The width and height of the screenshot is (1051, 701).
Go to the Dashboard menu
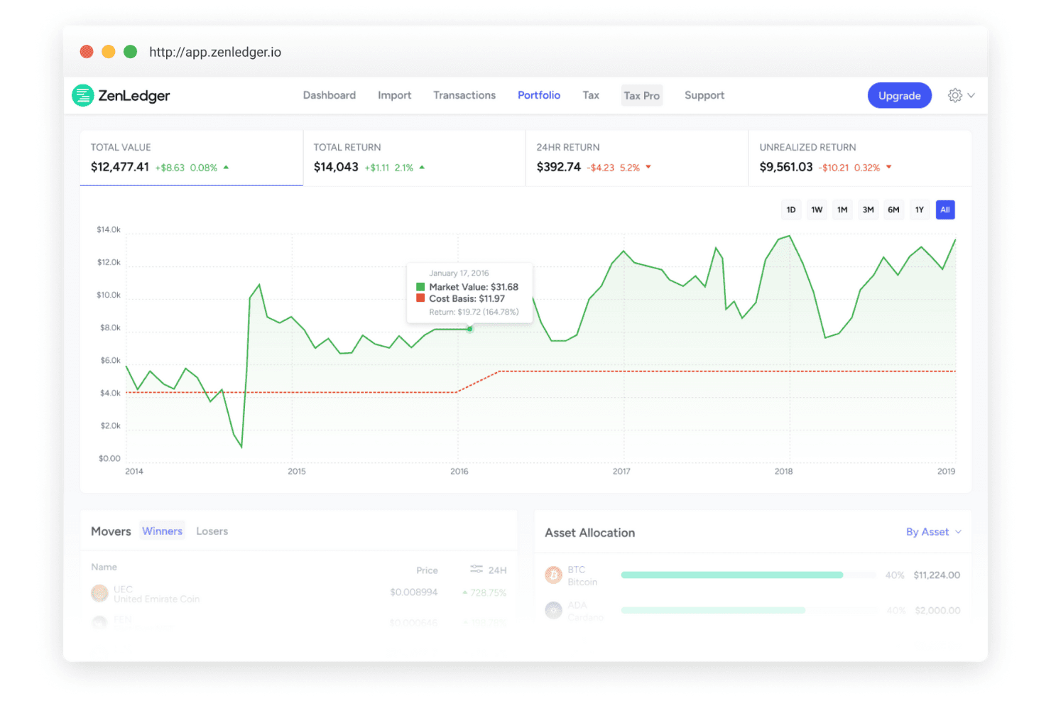tap(330, 95)
